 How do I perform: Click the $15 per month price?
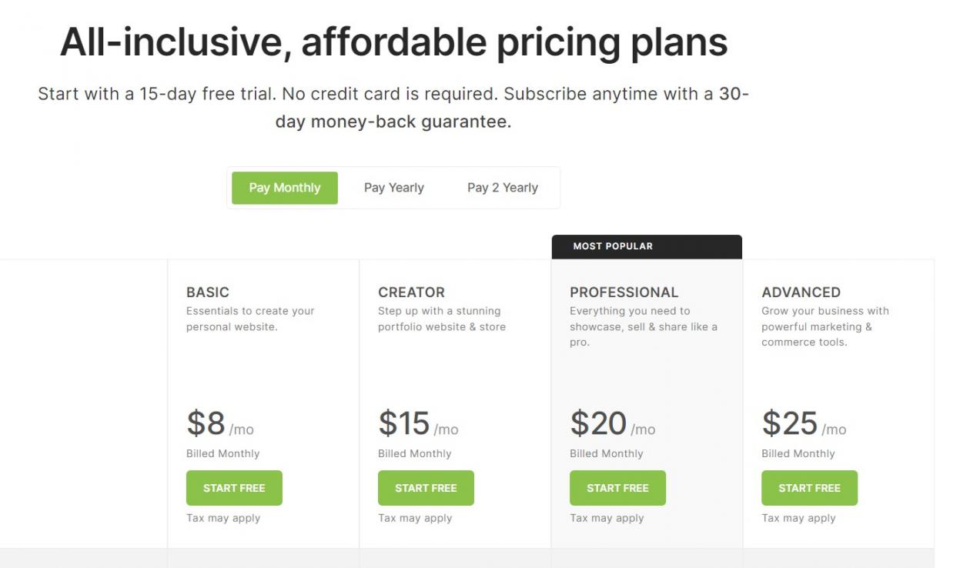417,424
